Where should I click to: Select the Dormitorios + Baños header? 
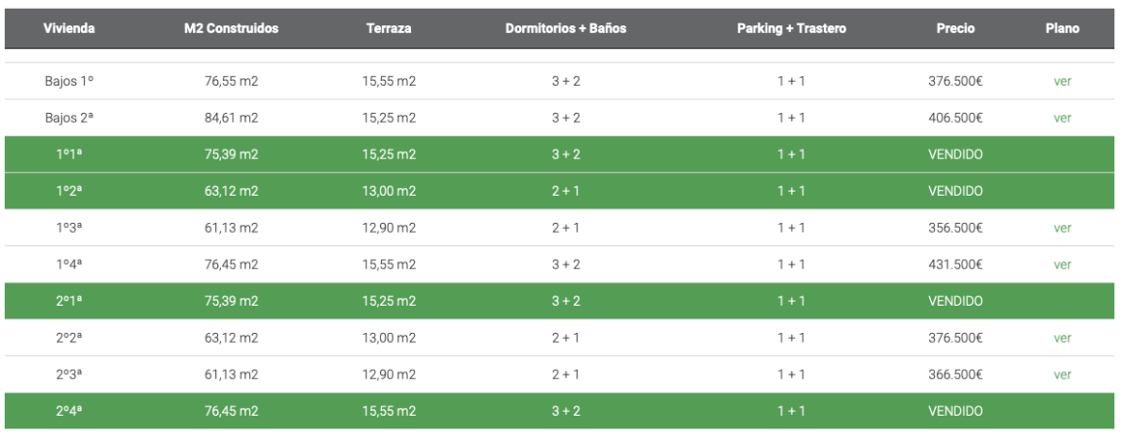tap(566, 29)
